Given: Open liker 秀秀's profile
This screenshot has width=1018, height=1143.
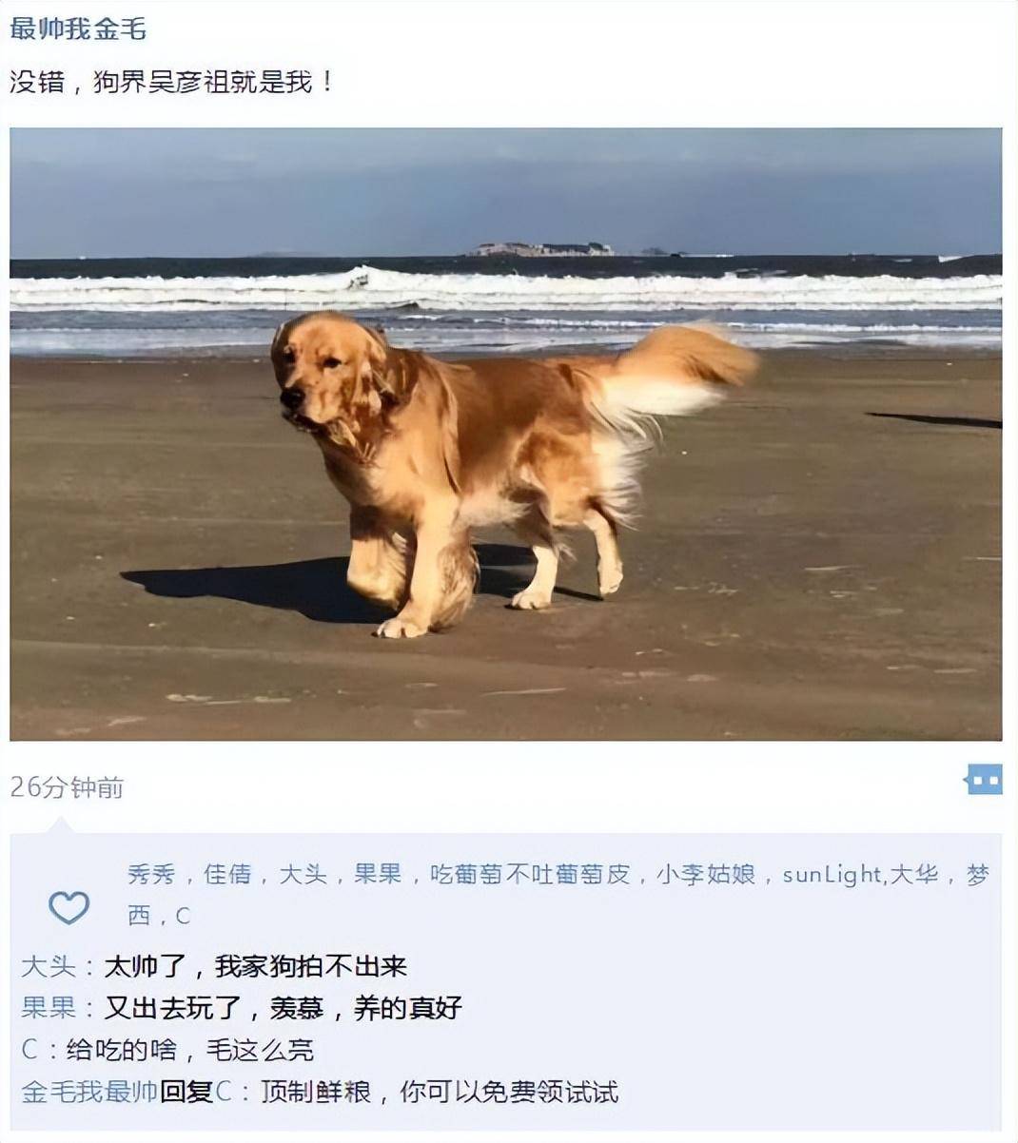Looking at the screenshot, I should click(x=151, y=874).
